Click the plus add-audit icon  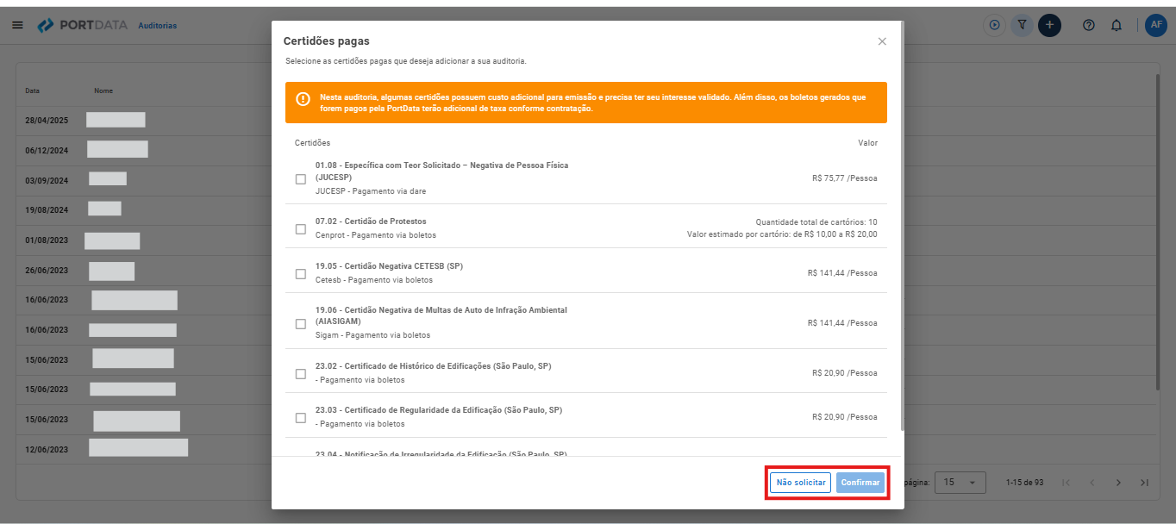(1049, 25)
